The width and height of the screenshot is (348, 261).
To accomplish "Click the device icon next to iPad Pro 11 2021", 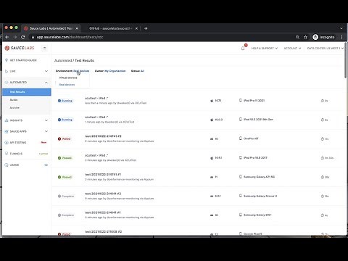I will 240,100.
